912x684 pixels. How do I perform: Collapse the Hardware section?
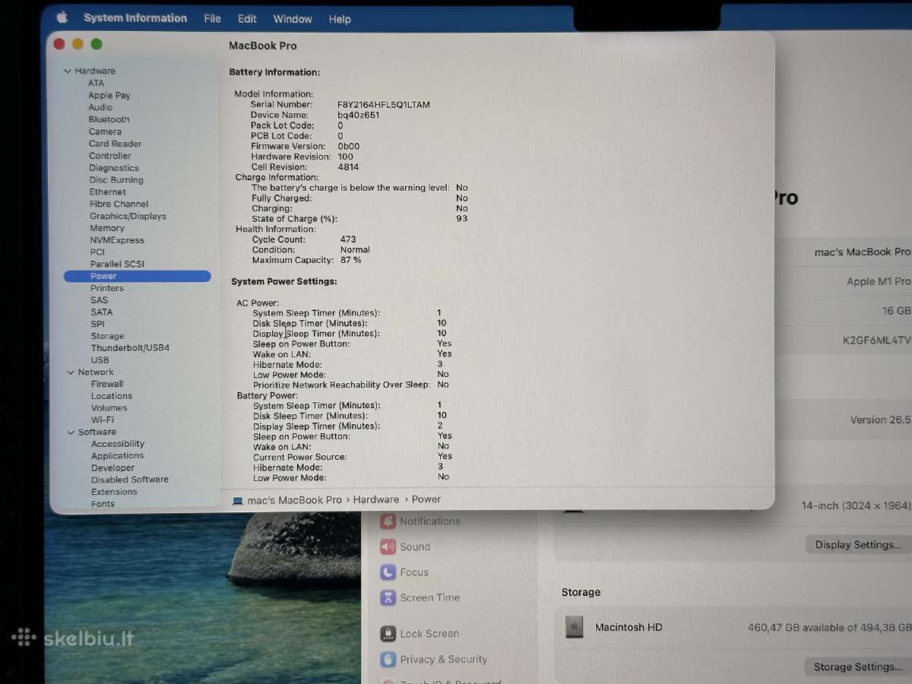68,71
